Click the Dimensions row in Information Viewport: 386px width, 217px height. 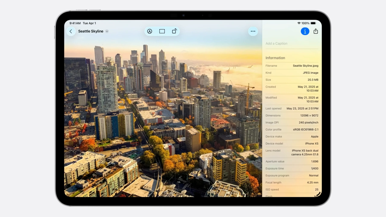coord(292,115)
